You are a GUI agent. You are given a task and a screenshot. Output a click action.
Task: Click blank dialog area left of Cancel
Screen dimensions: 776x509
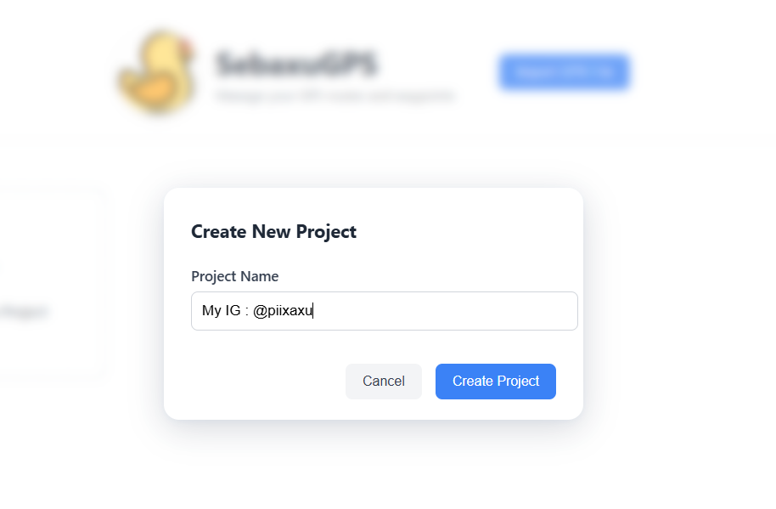click(262, 382)
